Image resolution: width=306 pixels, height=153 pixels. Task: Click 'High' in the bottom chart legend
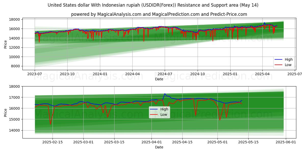pos(164,109)
